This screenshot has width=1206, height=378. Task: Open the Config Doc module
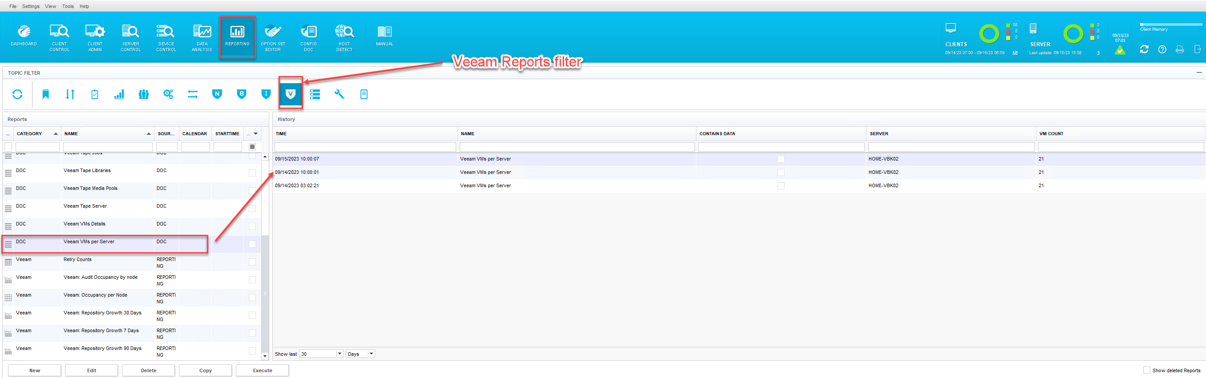coord(308,36)
